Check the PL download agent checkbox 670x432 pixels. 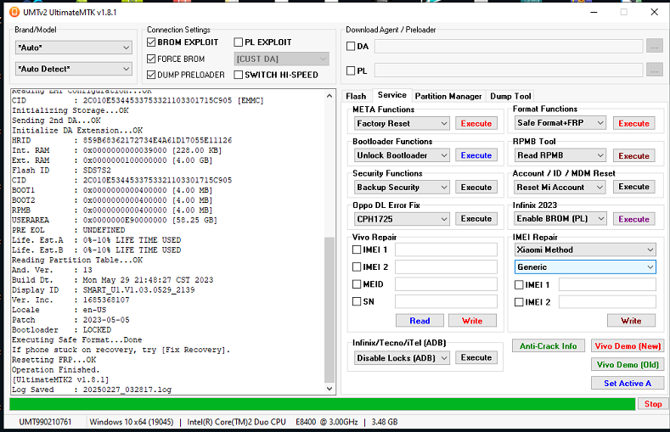(351, 70)
